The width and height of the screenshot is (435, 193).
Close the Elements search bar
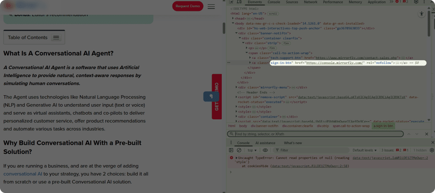pos(427,134)
